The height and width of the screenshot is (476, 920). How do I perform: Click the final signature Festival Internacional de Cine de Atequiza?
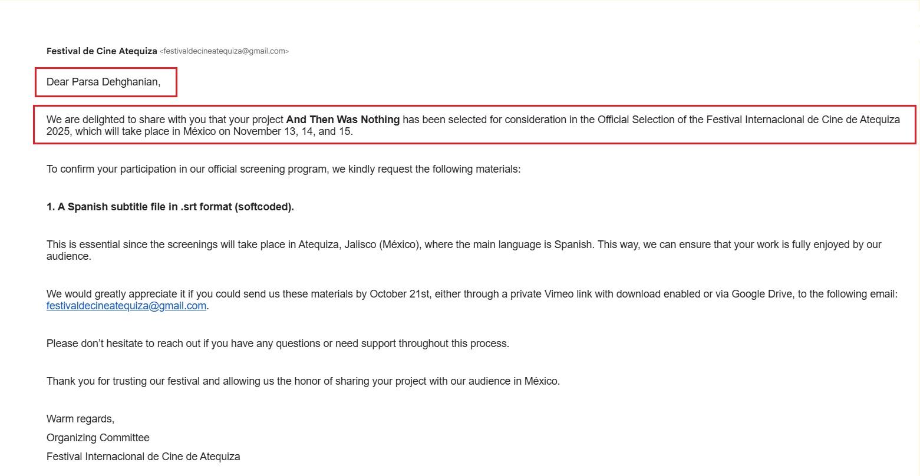click(143, 457)
